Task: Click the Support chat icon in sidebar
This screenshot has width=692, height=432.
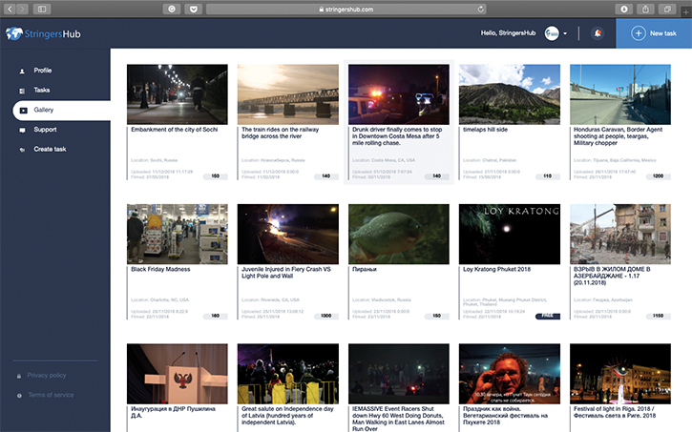Action: click(x=21, y=130)
